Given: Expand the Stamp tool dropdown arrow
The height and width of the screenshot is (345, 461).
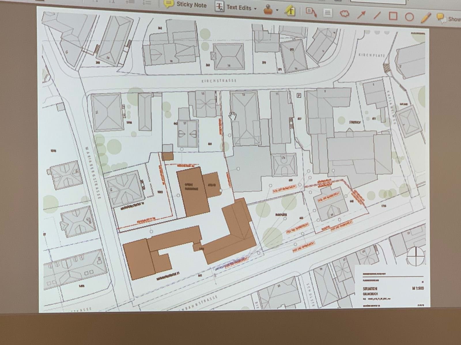Looking at the screenshot, I should [277, 10].
